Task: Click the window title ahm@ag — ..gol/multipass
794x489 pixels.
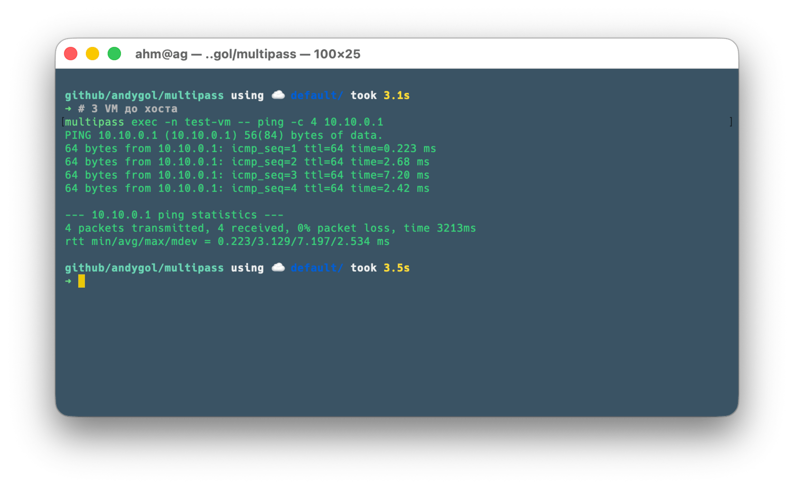Action: tap(248, 54)
